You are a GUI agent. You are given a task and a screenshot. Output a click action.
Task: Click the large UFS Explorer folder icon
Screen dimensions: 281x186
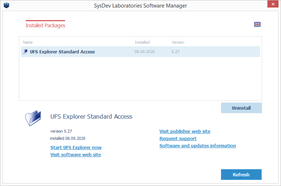(33, 118)
